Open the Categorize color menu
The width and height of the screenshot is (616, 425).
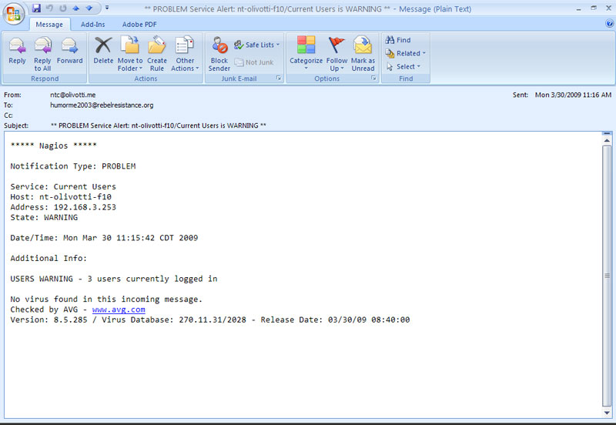(306, 54)
